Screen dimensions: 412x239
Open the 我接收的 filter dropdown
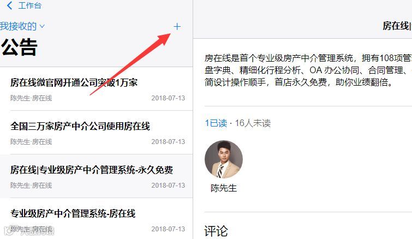tap(22, 26)
